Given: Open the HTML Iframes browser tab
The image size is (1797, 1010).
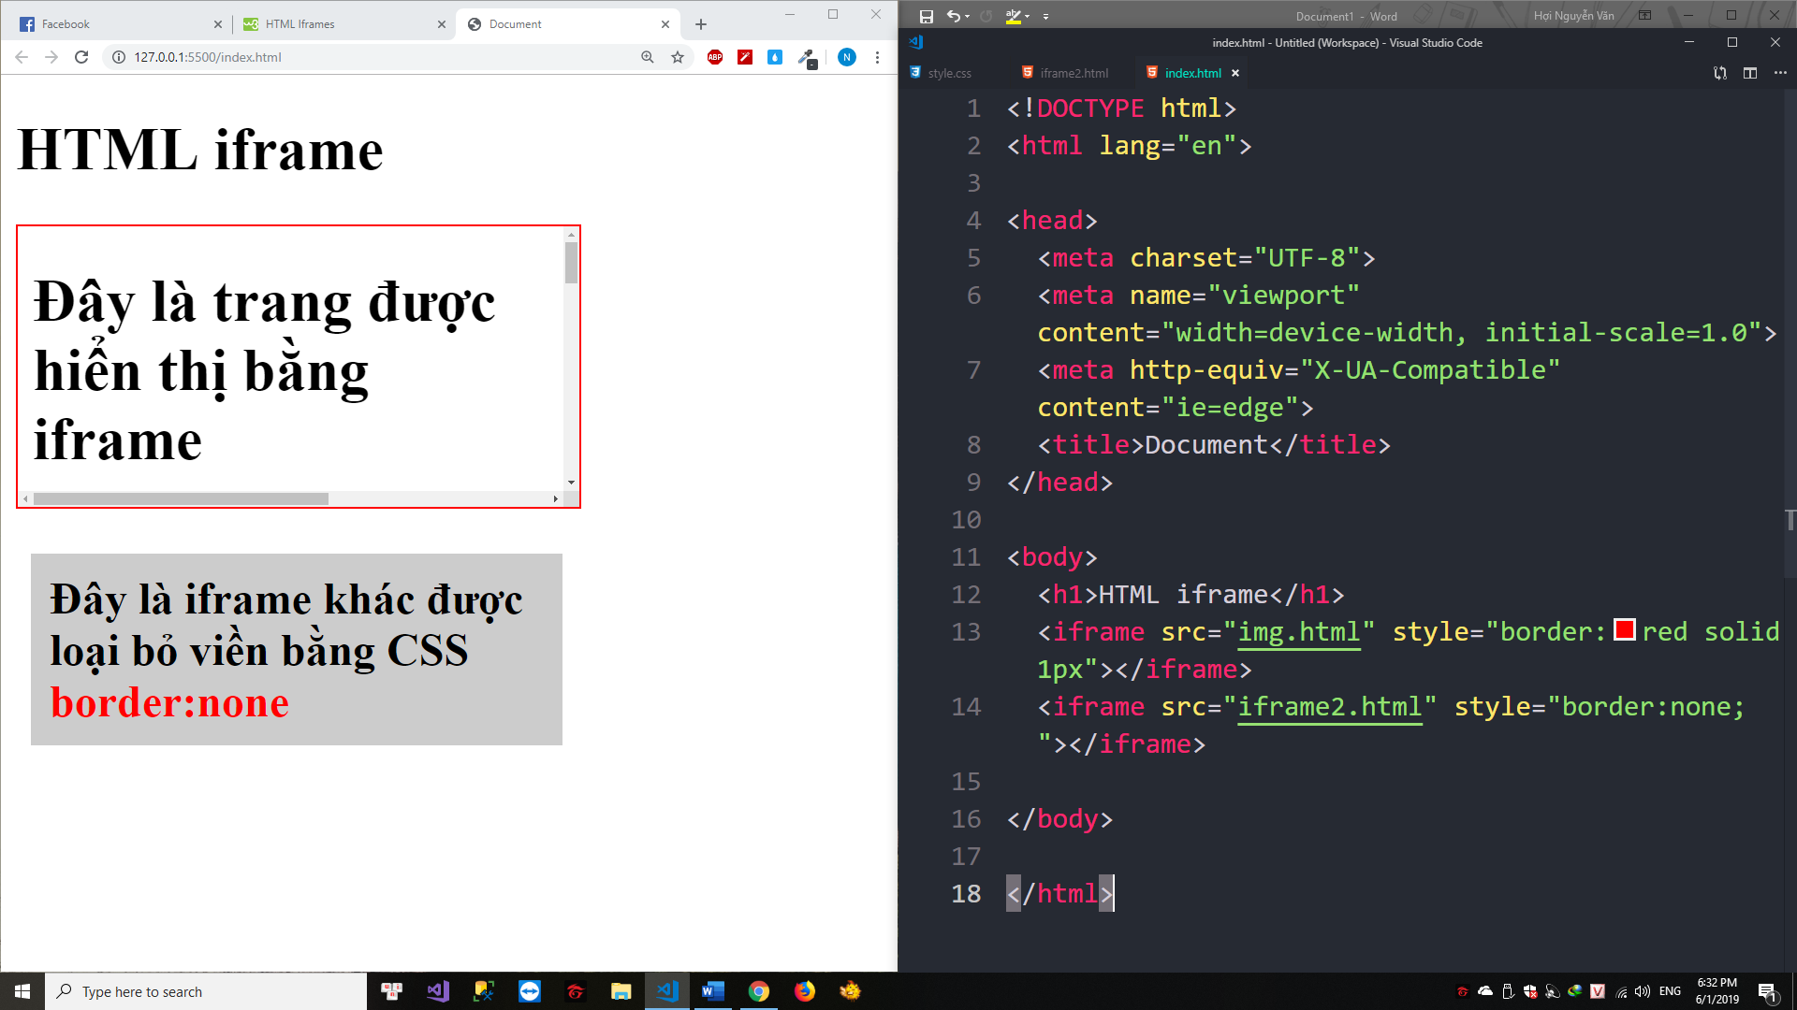Looking at the screenshot, I should pyautogui.click(x=299, y=24).
